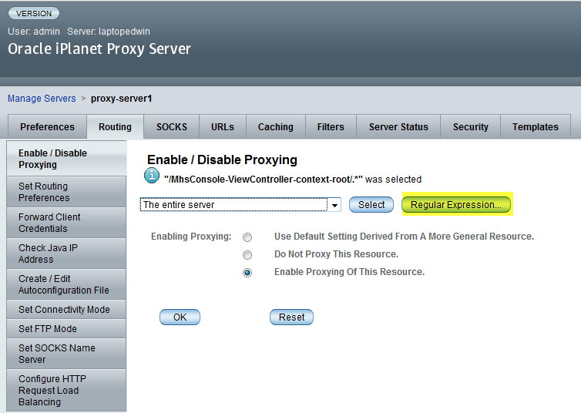Open Check Java IP Address page
Image resolution: width=581 pixels, height=413 pixels.
(x=66, y=254)
